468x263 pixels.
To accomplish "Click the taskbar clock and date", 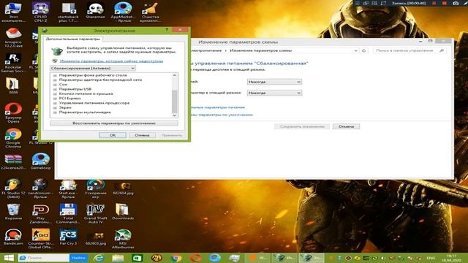I will point(452,258).
